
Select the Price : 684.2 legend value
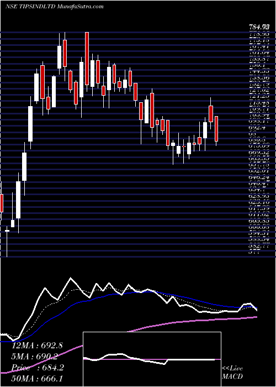tap(38, 368)
